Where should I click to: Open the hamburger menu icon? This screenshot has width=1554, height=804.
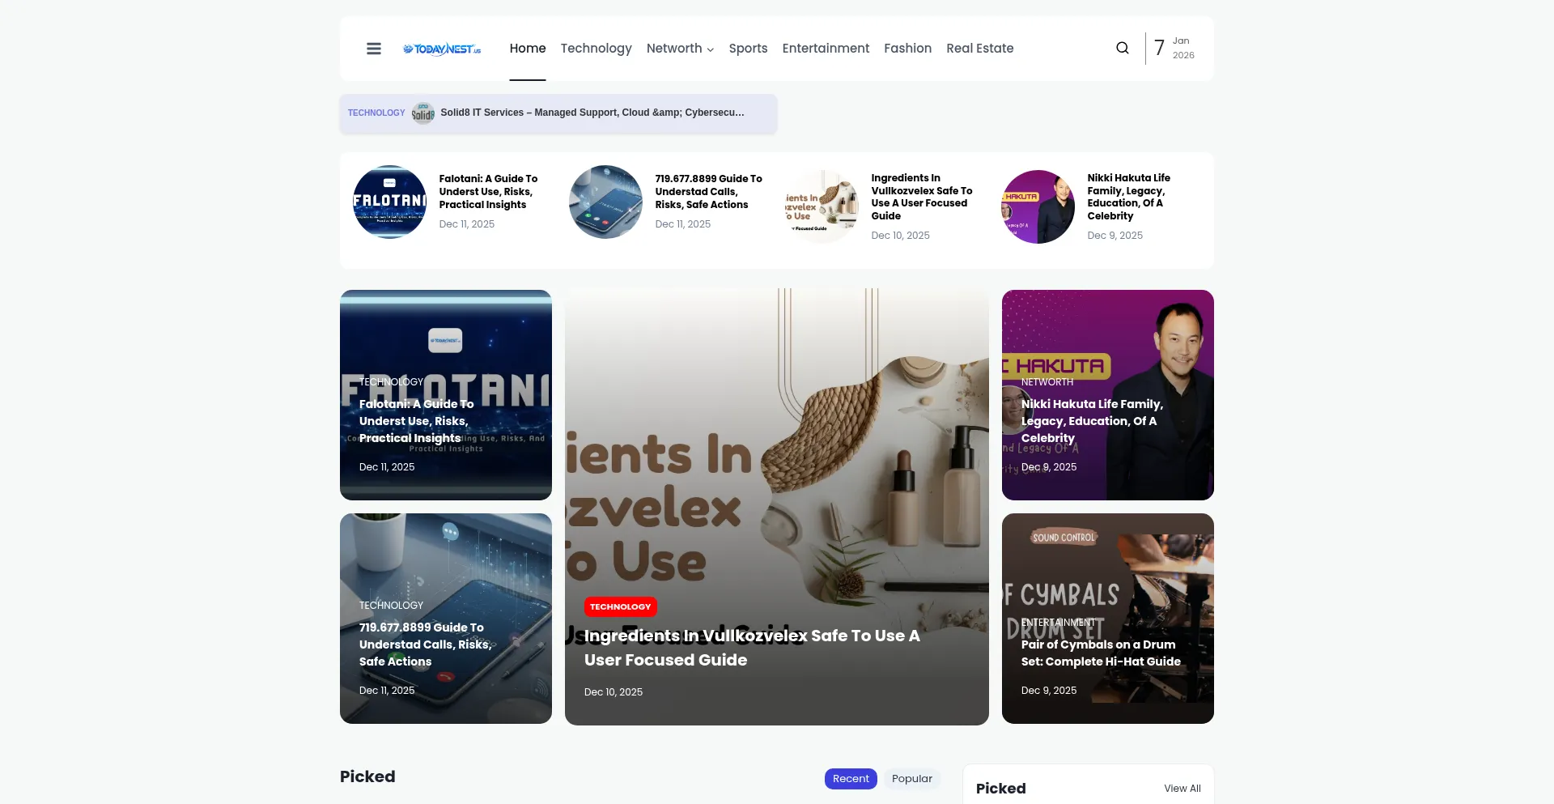pyautogui.click(x=373, y=49)
